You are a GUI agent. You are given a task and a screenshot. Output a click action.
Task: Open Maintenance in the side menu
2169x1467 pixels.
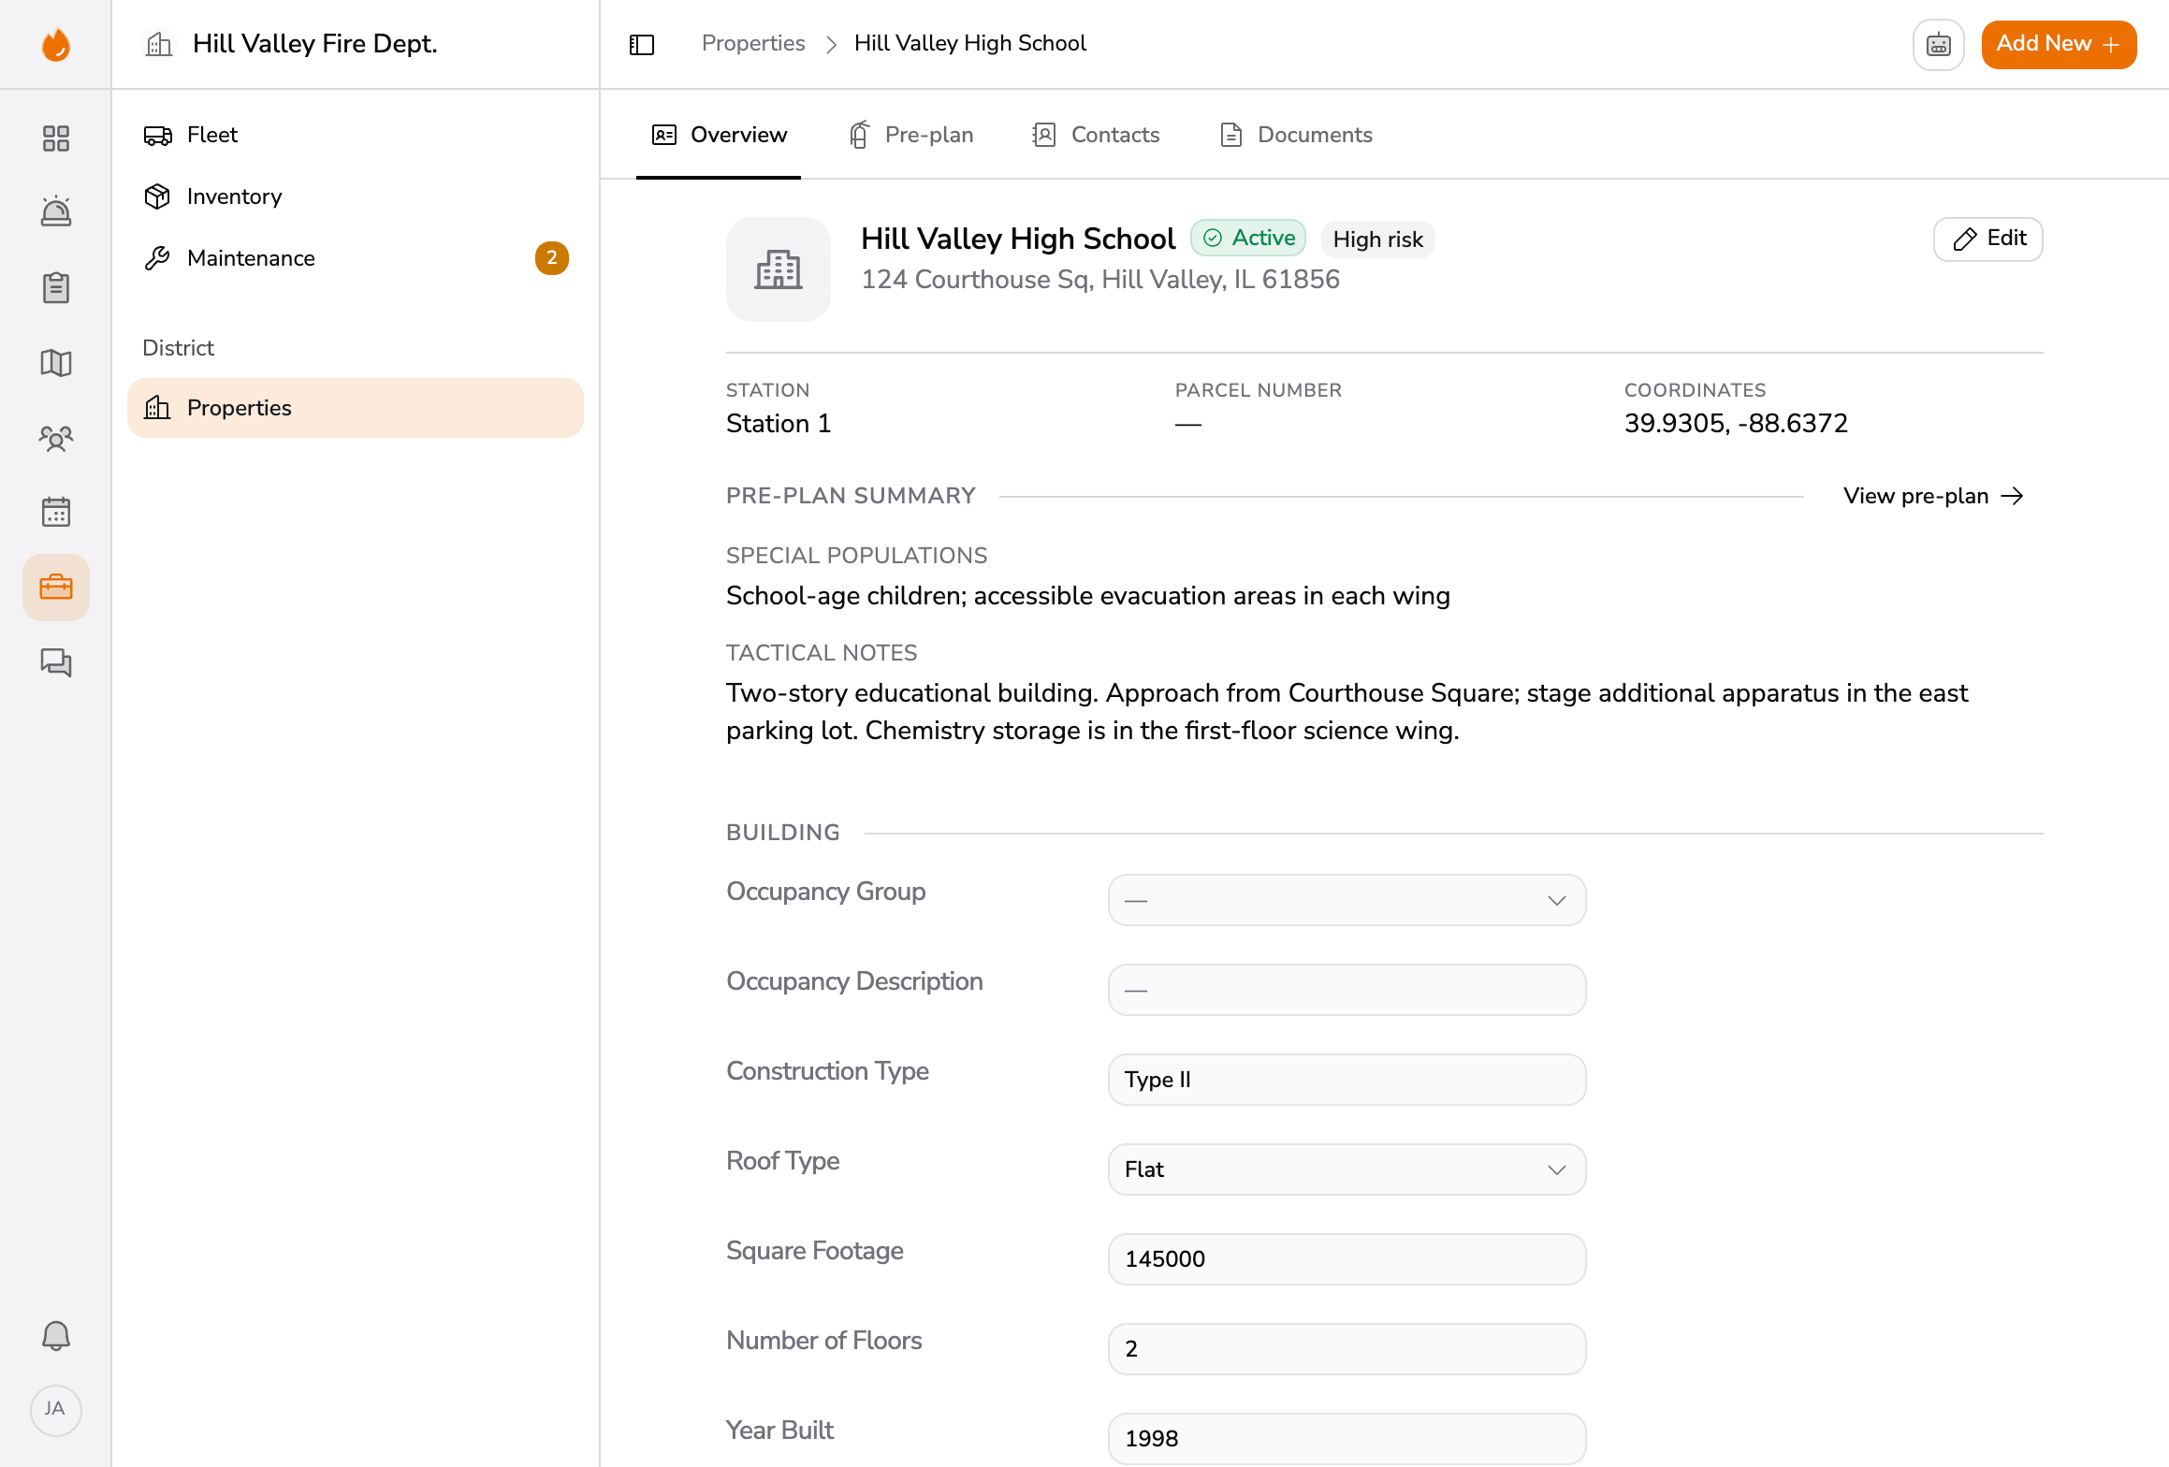356,258
